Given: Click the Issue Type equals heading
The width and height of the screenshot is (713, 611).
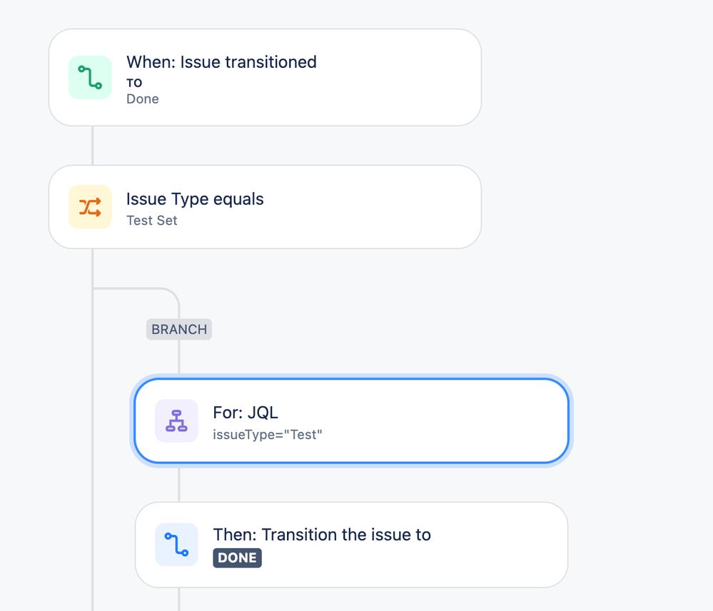Looking at the screenshot, I should coord(195,199).
